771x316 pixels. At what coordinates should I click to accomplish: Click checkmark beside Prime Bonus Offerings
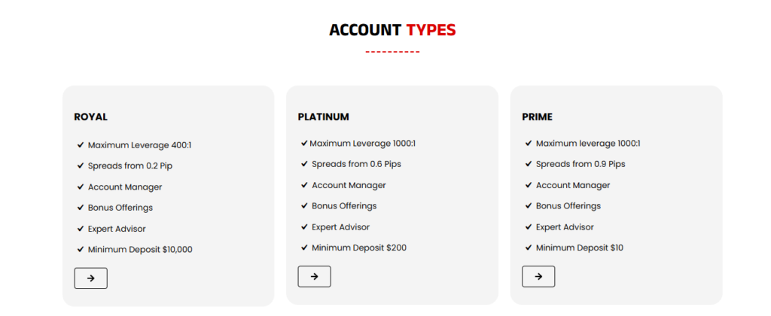pyautogui.click(x=529, y=206)
